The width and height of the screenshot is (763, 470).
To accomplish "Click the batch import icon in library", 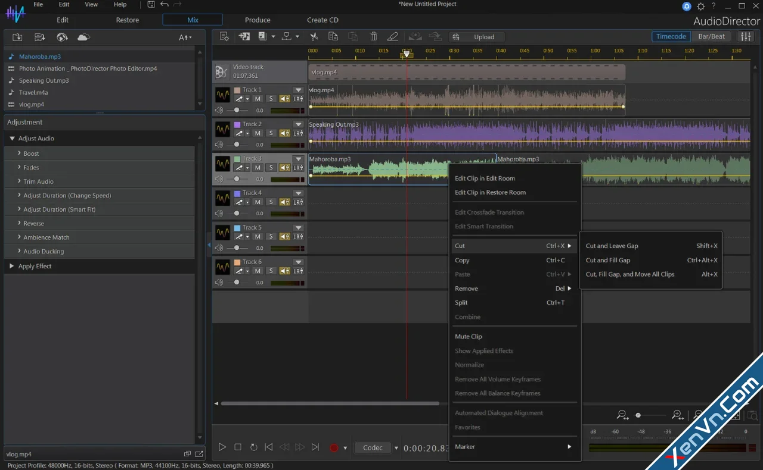I will point(40,37).
